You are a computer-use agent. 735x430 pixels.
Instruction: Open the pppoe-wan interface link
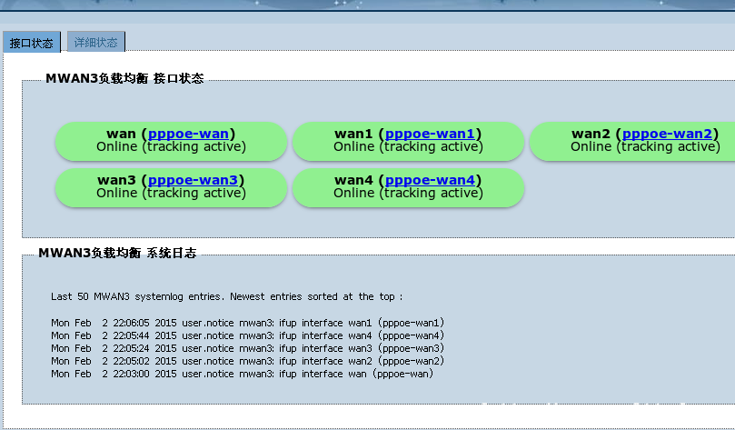188,134
